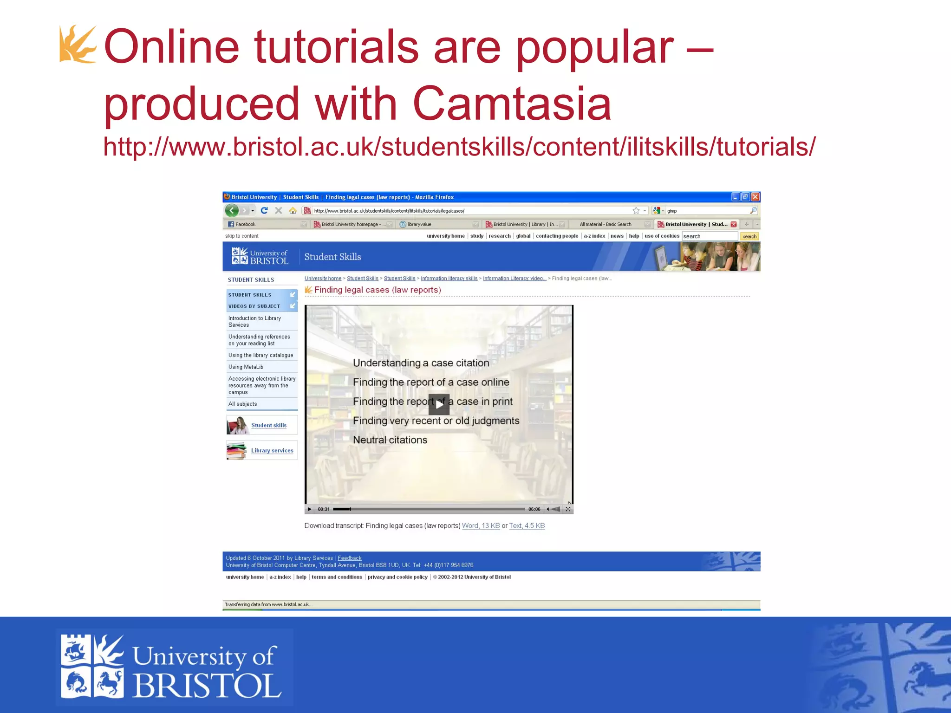Open the address bar history dropdown arrow
The height and width of the screenshot is (713, 951).
pyautogui.click(x=645, y=211)
